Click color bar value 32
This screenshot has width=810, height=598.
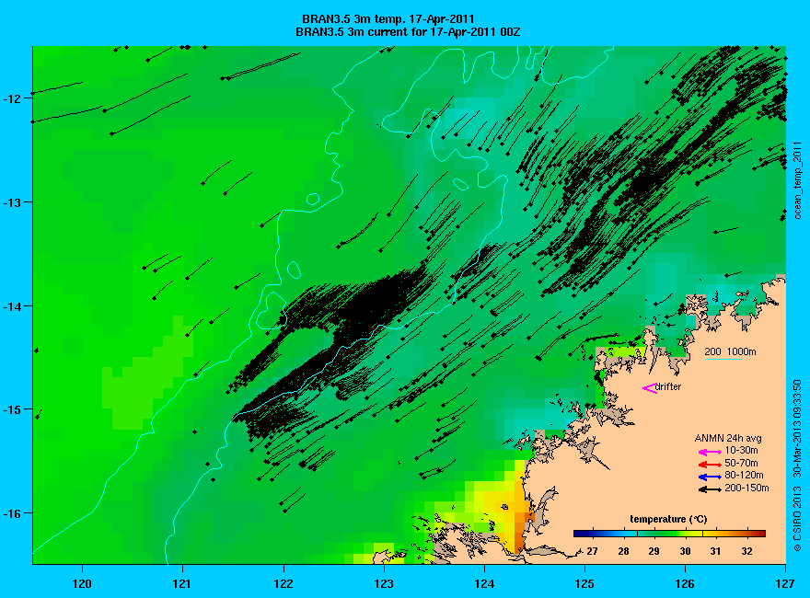click(x=746, y=551)
